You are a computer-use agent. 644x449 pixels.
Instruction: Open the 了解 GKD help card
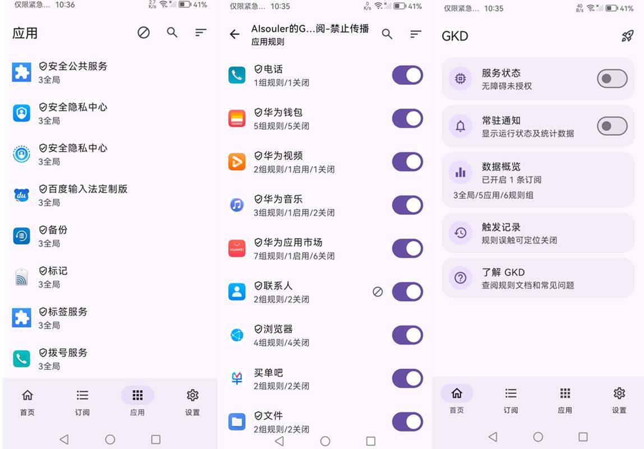point(538,278)
